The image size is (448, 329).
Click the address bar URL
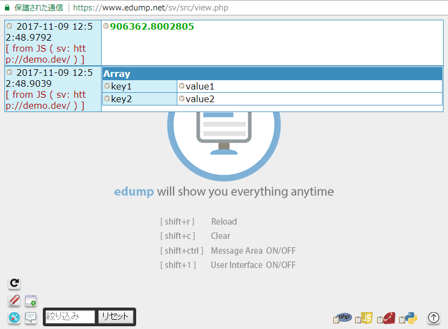(150, 8)
